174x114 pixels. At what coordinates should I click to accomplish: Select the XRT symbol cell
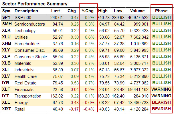click(7, 109)
